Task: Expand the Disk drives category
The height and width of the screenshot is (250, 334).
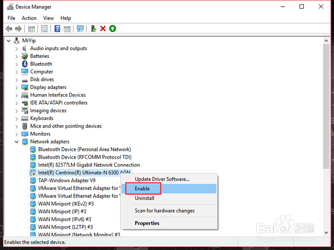Action: pyautogui.click(x=17, y=80)
